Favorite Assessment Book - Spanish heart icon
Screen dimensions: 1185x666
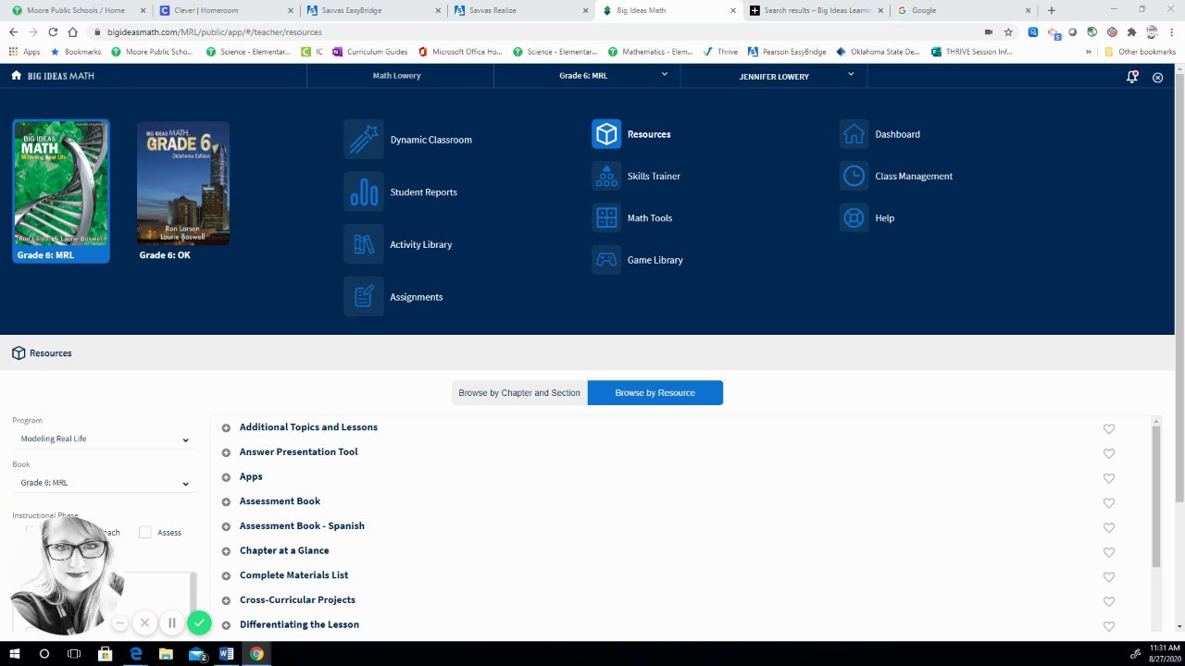pos(1109,527)
